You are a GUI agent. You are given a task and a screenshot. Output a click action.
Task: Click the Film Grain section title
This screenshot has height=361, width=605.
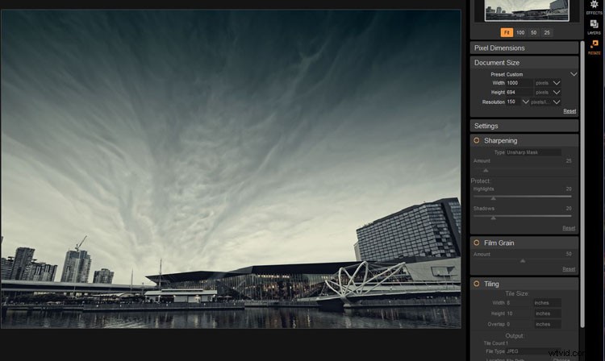(x=499, y=243)
